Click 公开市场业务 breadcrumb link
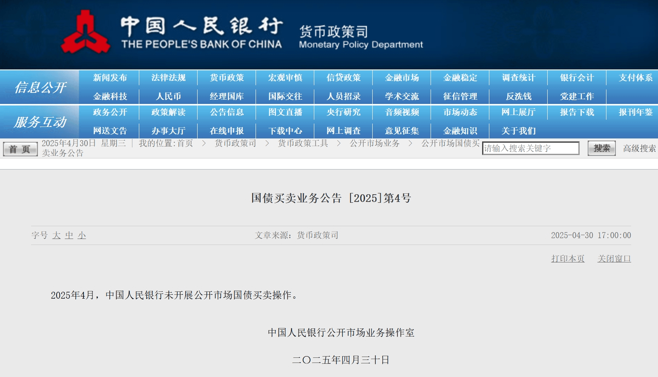This screenshot has width=658, height=377. click(x=374, y=143)
